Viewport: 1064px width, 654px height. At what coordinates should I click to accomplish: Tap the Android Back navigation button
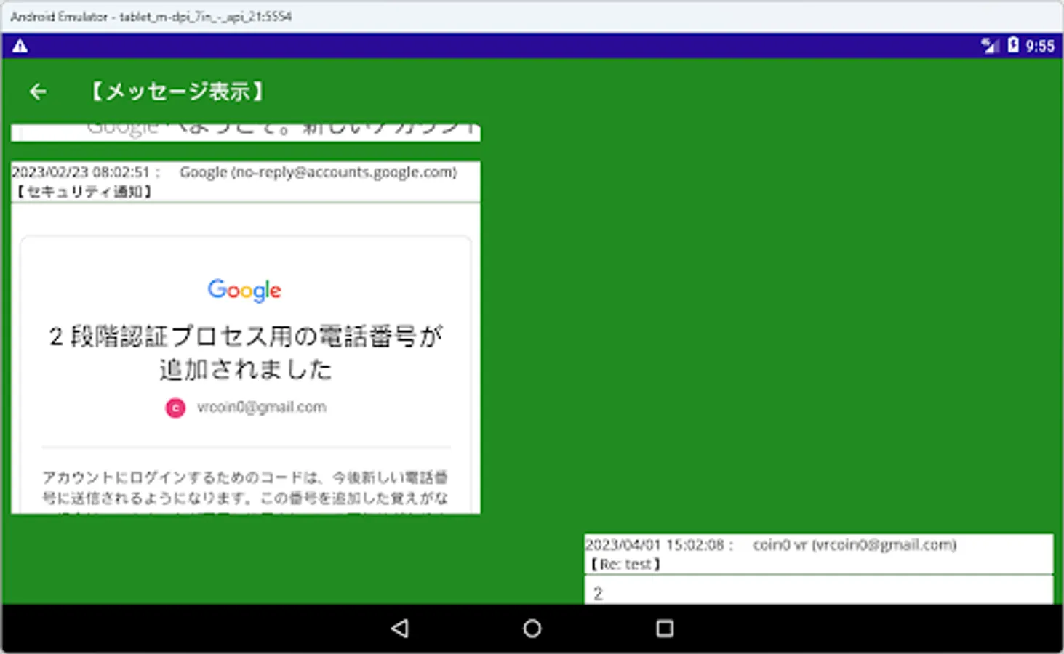(400, 629)
